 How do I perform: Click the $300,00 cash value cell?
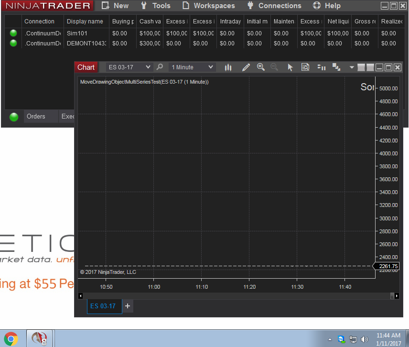pos(150,43)
